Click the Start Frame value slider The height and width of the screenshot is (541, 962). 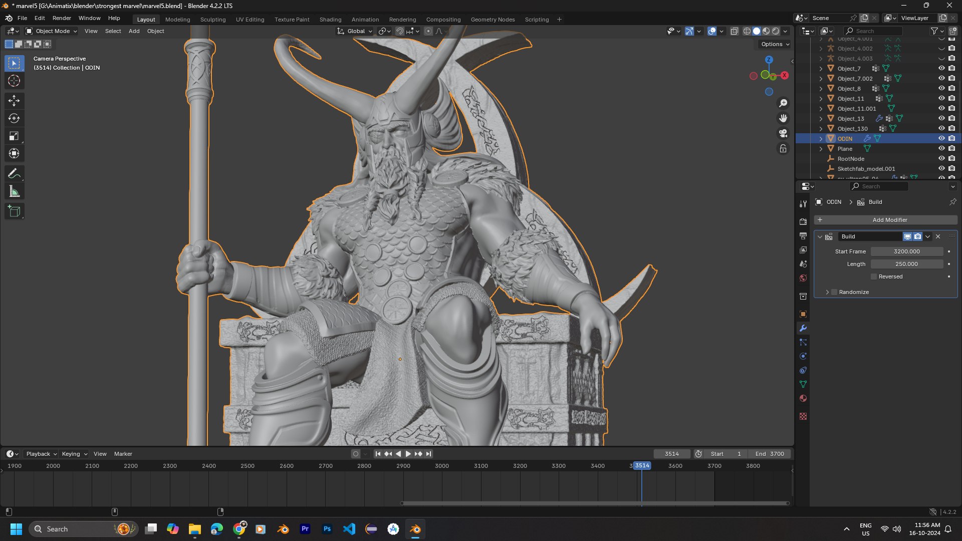point(906,251)
